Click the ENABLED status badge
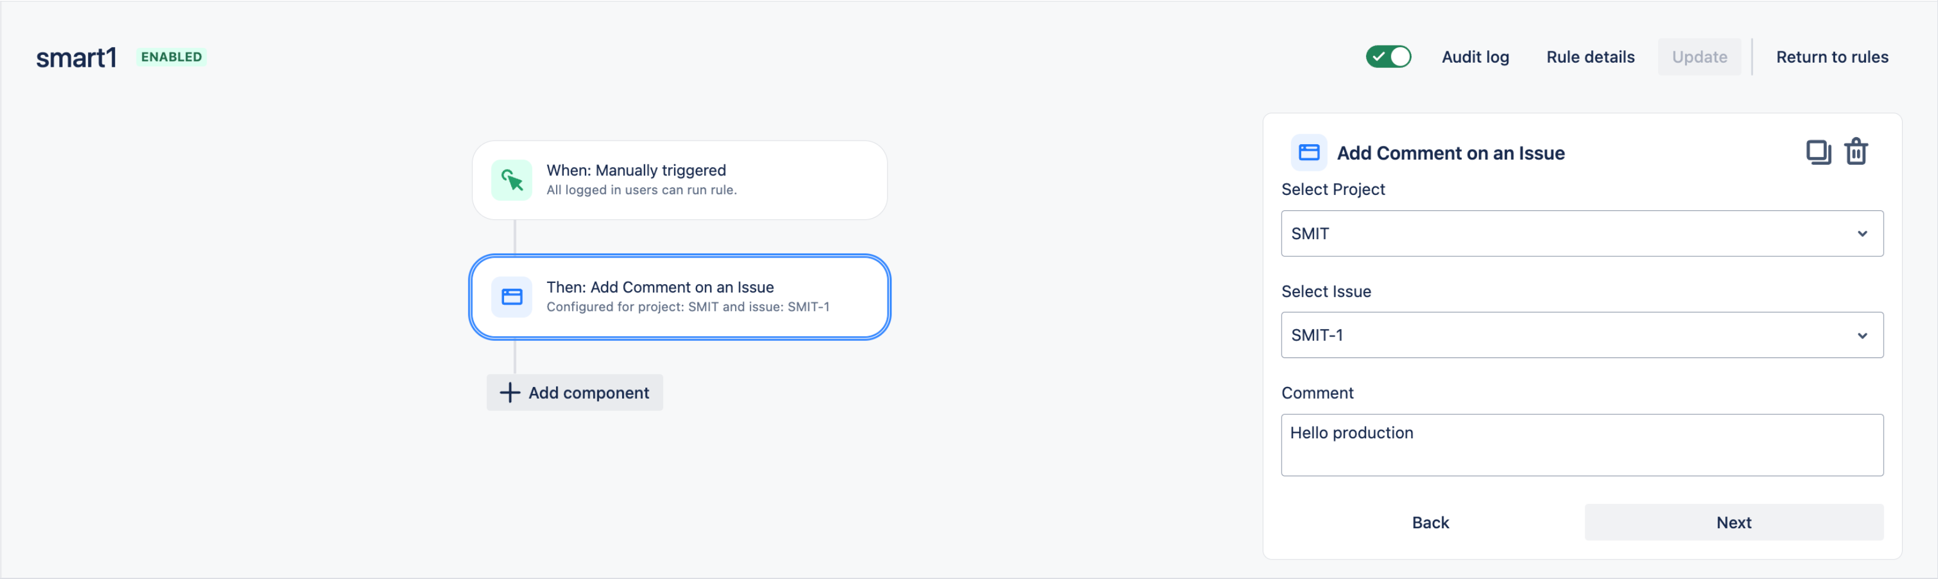1938x579 pixels. tap(171, 57)
